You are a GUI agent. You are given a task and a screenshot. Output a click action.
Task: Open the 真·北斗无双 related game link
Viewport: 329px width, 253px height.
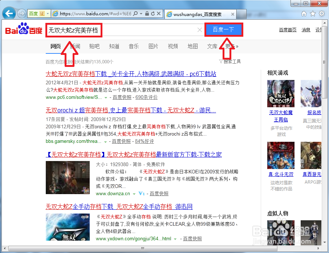click(281, 174)
